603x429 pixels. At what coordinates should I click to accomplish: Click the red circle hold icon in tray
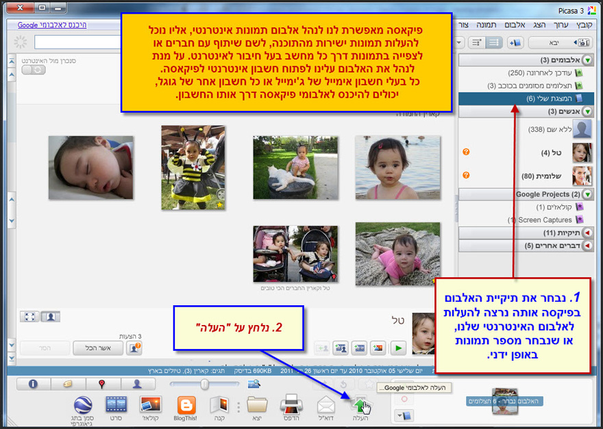[x=404, y=399]
